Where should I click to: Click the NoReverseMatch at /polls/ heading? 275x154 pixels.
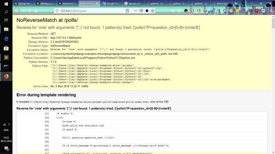pos(47,20)
